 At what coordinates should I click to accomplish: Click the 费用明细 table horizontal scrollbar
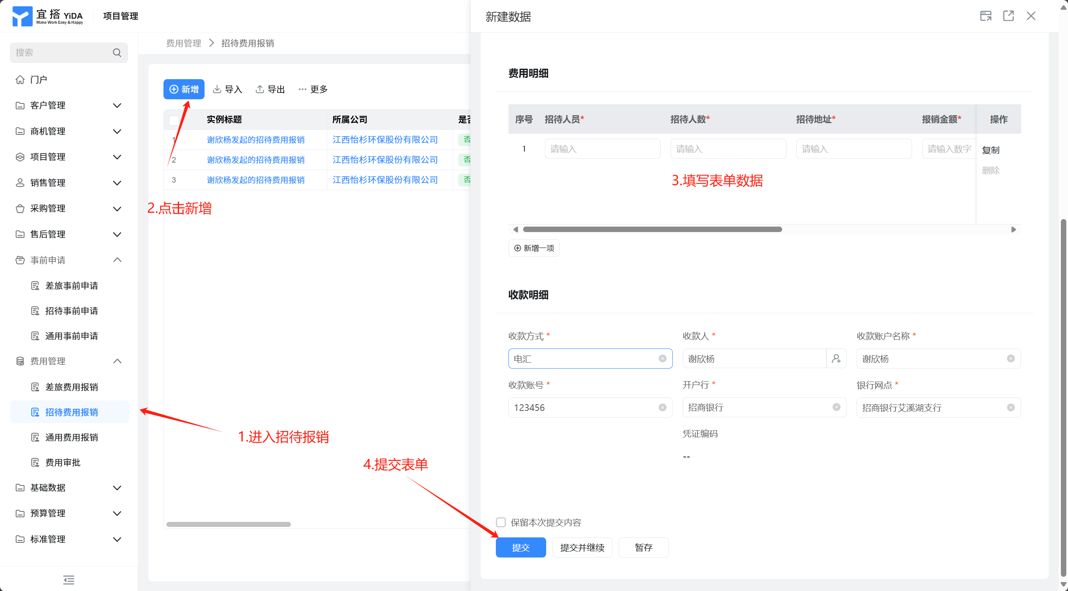click(652, 229)
